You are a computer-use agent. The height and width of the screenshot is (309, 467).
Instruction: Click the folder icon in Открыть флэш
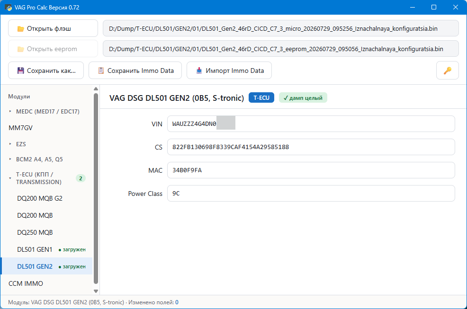(x=20, y=29)
